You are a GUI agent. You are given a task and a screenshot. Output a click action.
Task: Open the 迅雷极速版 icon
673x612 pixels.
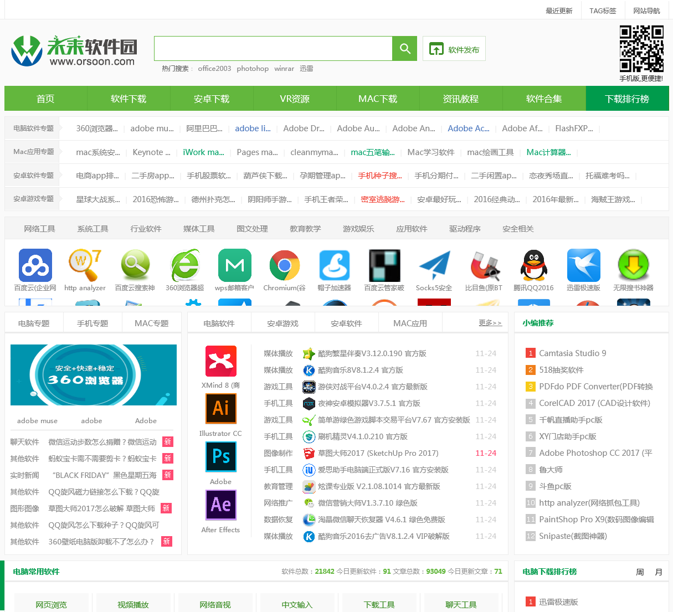click(584, 265)
